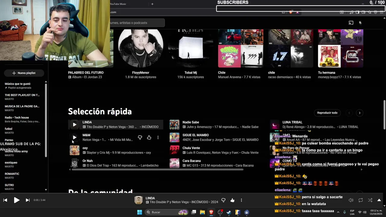Skip to previous track in player bar
This screenshot has width=386, height=217.
point(5,200)
